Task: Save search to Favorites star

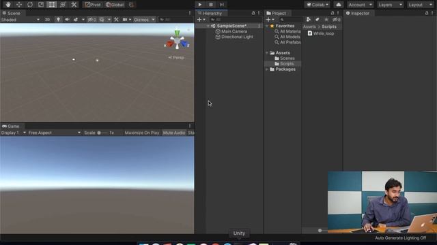Action: click(326, 20)
